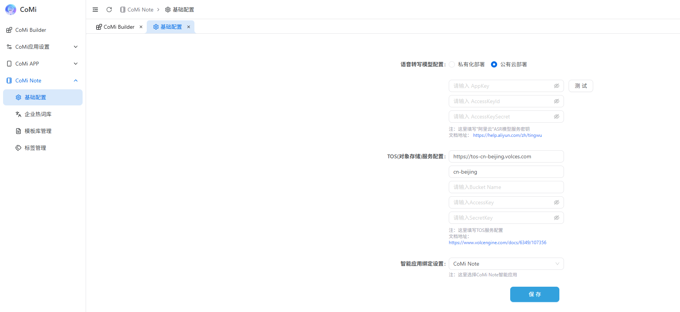The width and height of the screenshot is (680, 312).
Task: Focus the TOS AccessKey input field
Action: 506,202
